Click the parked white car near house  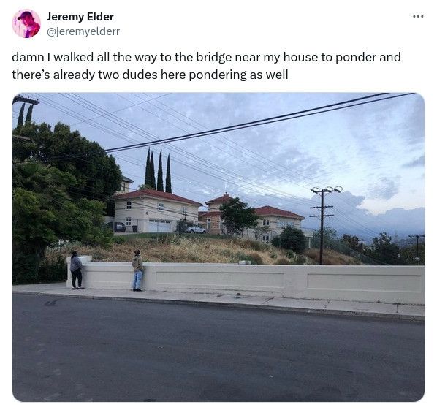[x=196, y=229]
